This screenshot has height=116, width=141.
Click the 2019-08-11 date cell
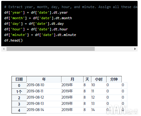[x=44, y=91]
